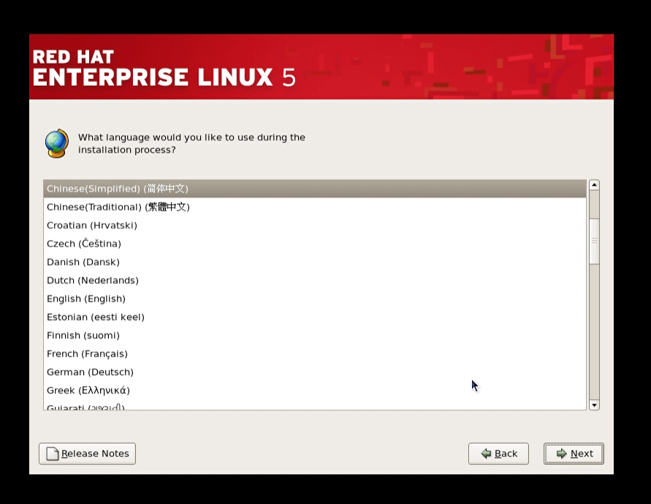The width and height of the screenshot is (651, 504).
Task: Click the language list scrollbar thumb
Action: point(594,241)
